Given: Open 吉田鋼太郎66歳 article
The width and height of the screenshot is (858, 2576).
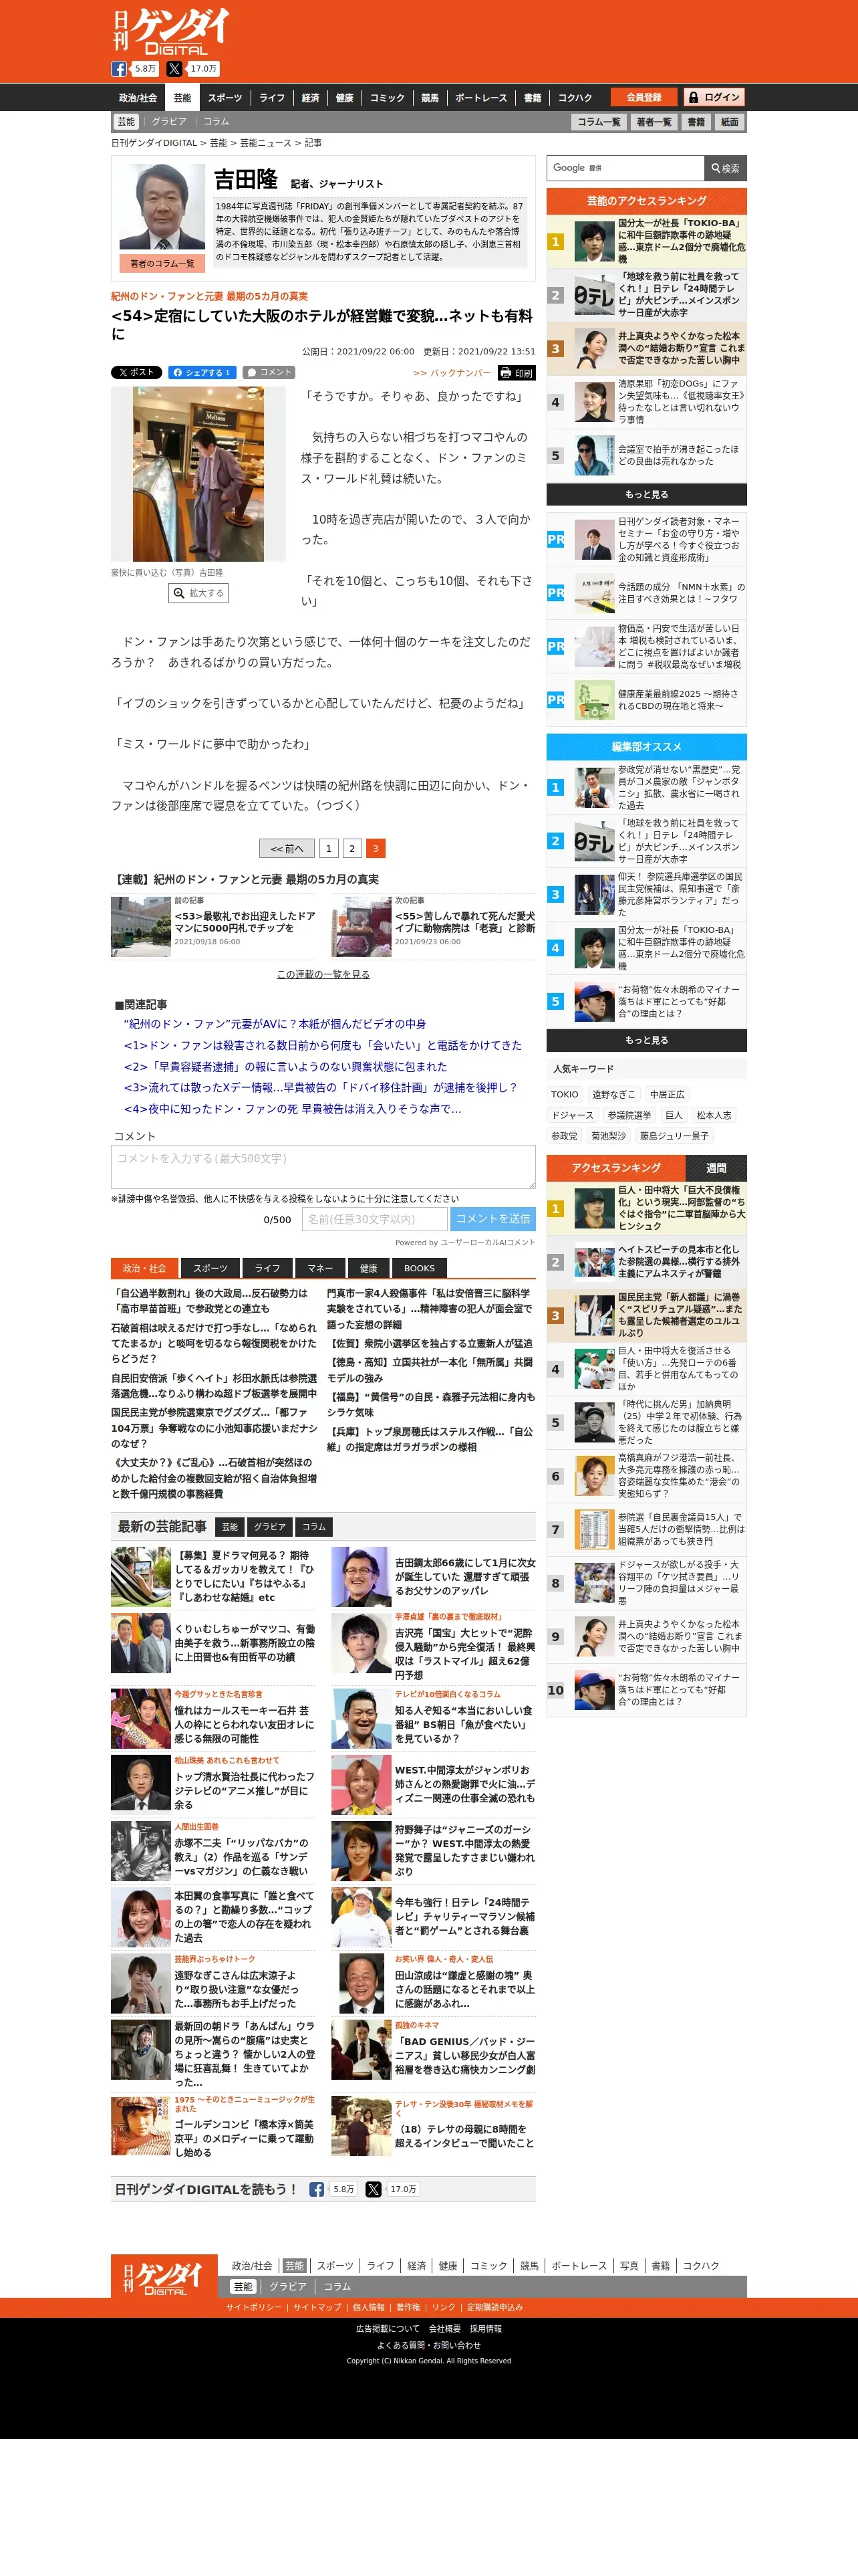Looking at the screenshot, I should (464, 1576).
